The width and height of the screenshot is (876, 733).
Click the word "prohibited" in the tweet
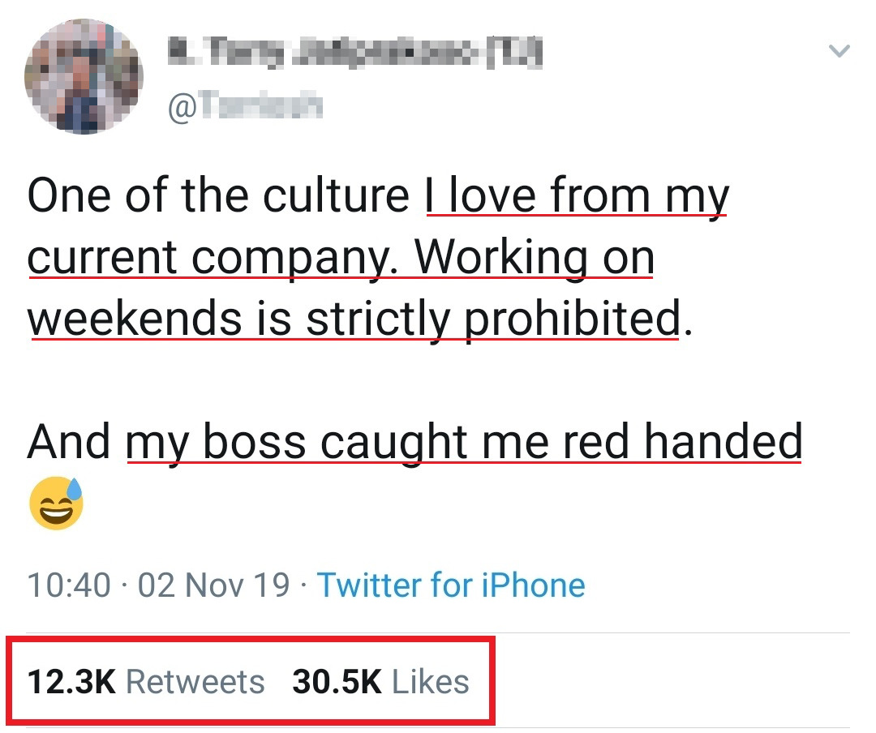pyautogui.click(x=571, y=320)
